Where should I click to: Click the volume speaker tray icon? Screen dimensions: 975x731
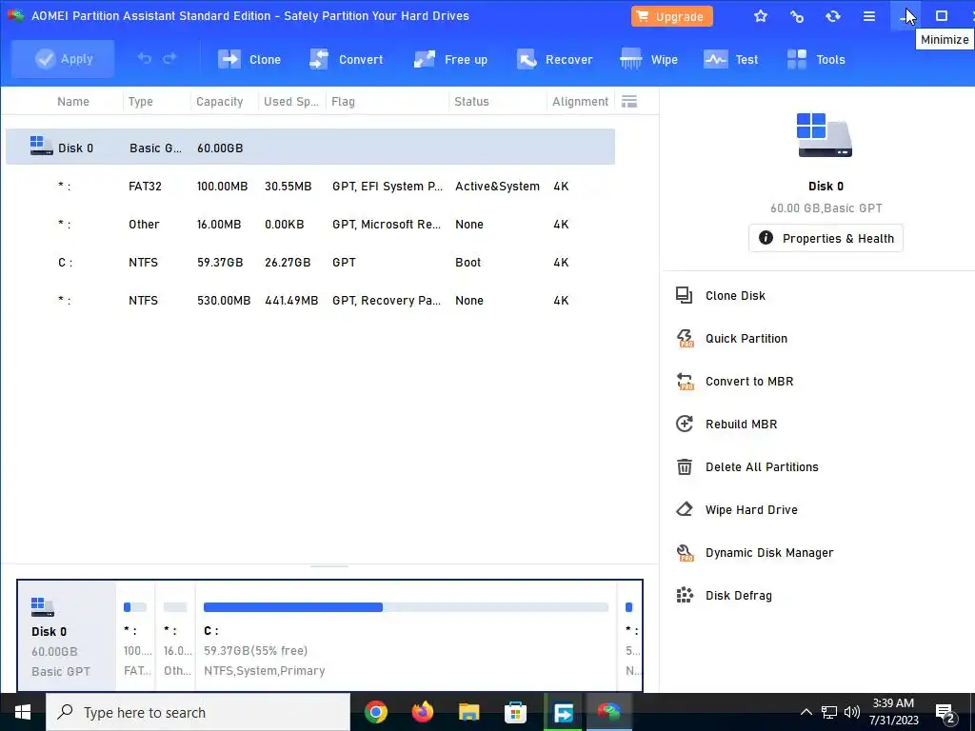[852, 712]
